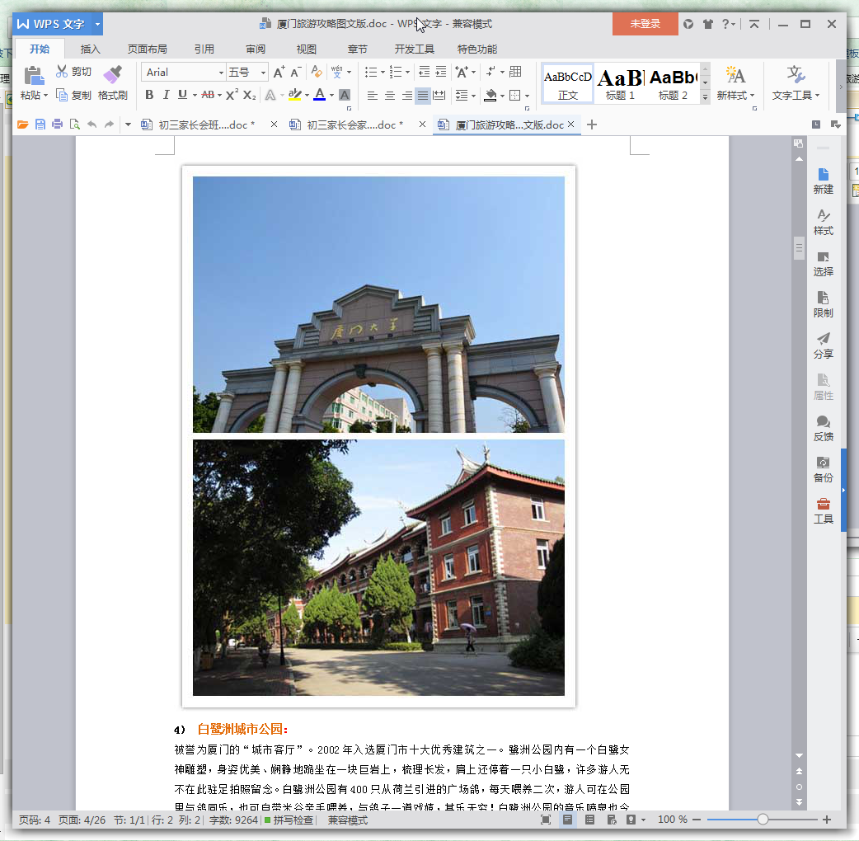This screenshot has width=859, height=841.
Task: Click the zoom slider in status bar
Action: click(x=763, y=820)
